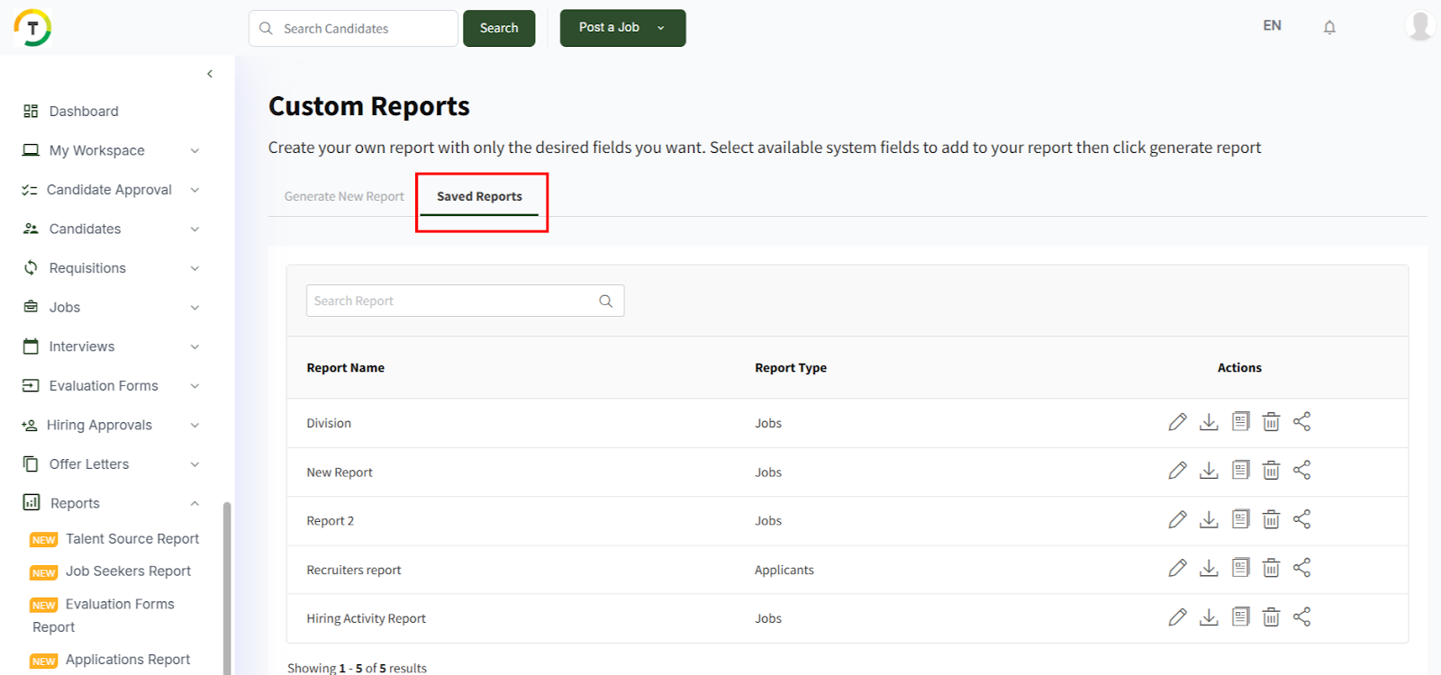The width and height of the screenshot is (1441, 675).
Task: Expand the Candidates sidebar menu
Action: tap(195, 229)
